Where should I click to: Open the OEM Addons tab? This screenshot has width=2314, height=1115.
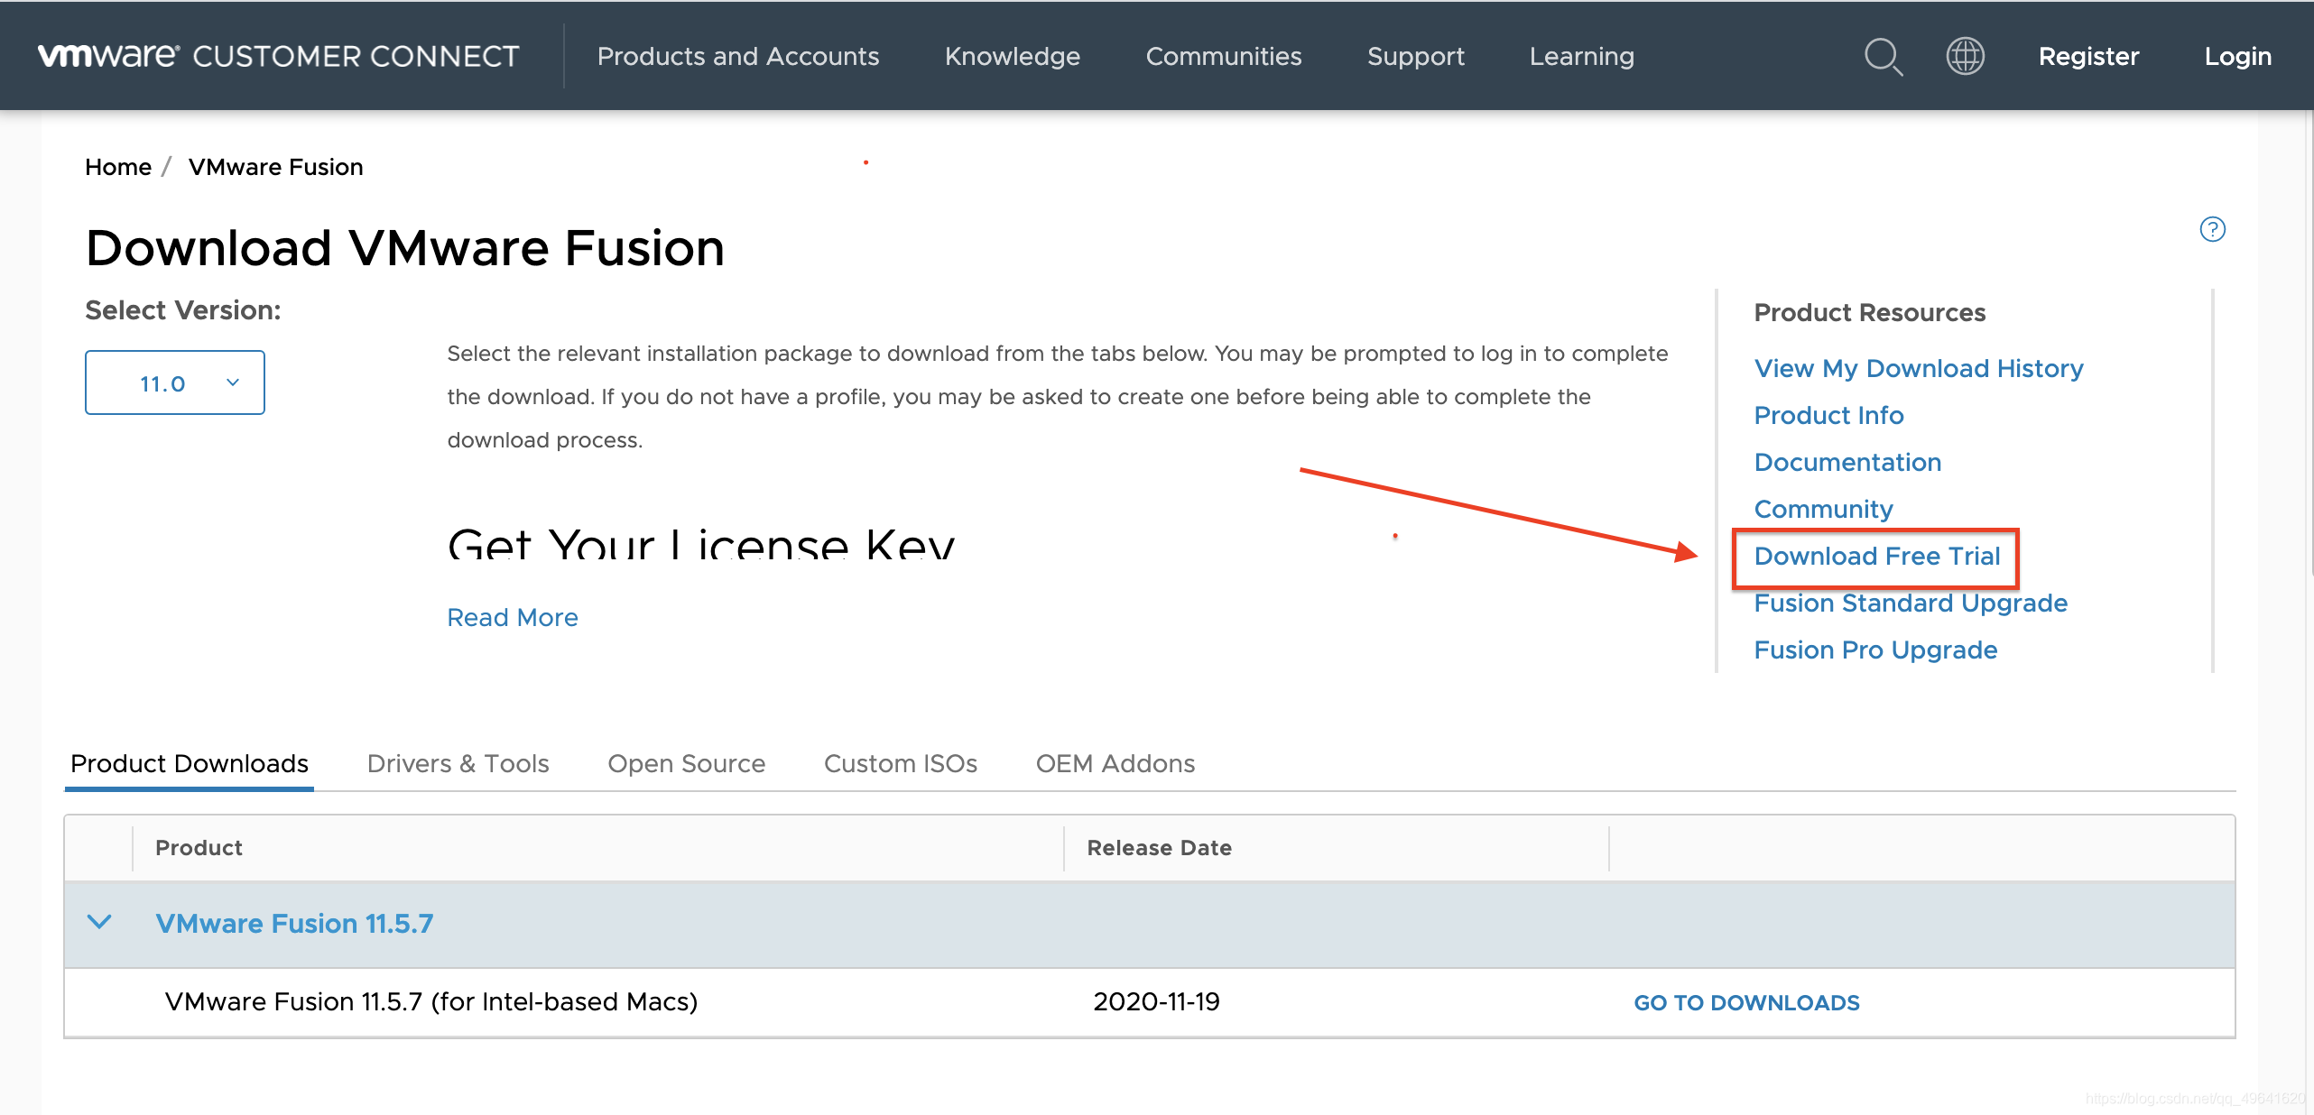(x=1115, y=763)
